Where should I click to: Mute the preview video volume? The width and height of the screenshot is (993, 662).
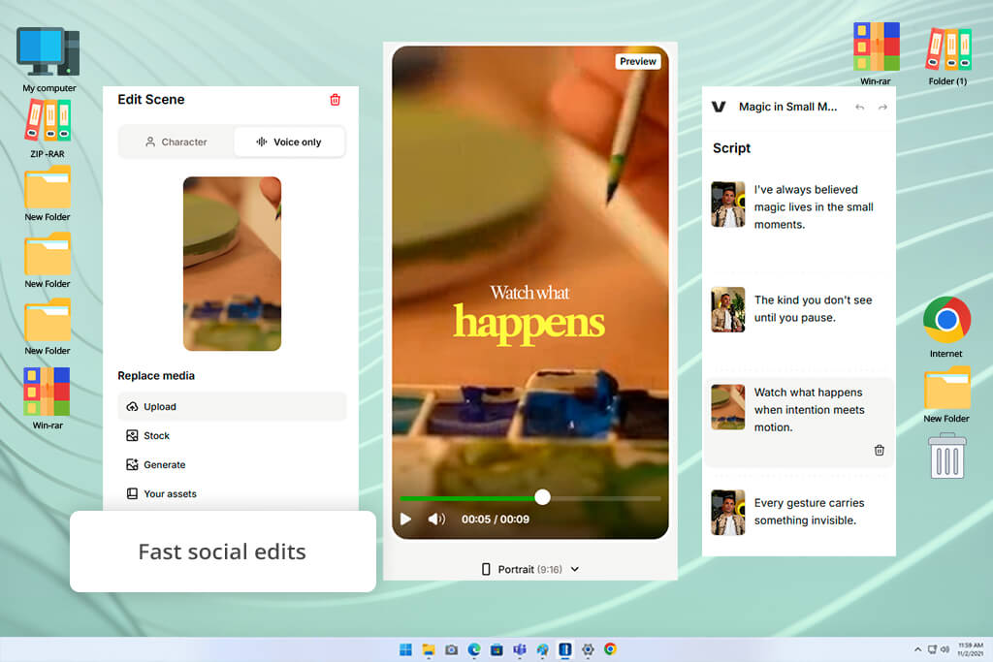tap(436, 519)
